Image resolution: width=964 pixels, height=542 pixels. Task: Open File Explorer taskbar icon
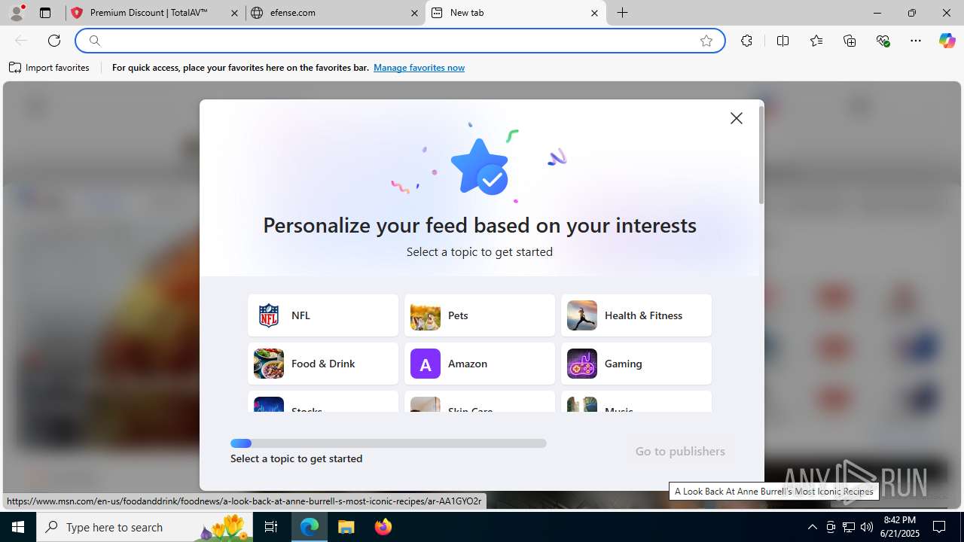346,527
